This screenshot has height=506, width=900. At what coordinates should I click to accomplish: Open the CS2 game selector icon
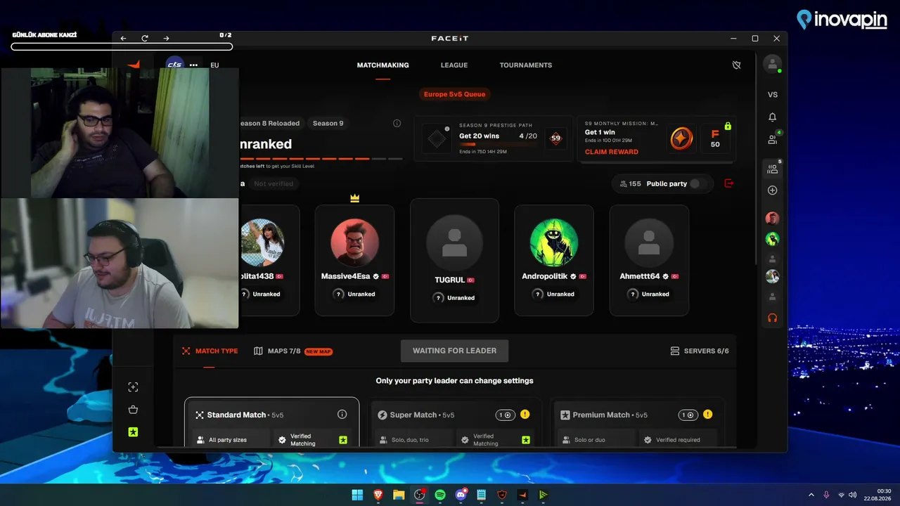[174, 65]
